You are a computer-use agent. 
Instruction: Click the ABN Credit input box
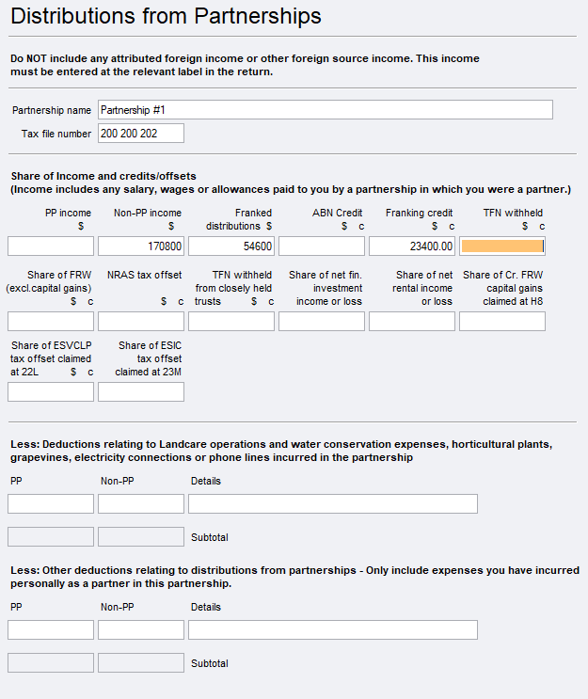[x=322, y=246]
